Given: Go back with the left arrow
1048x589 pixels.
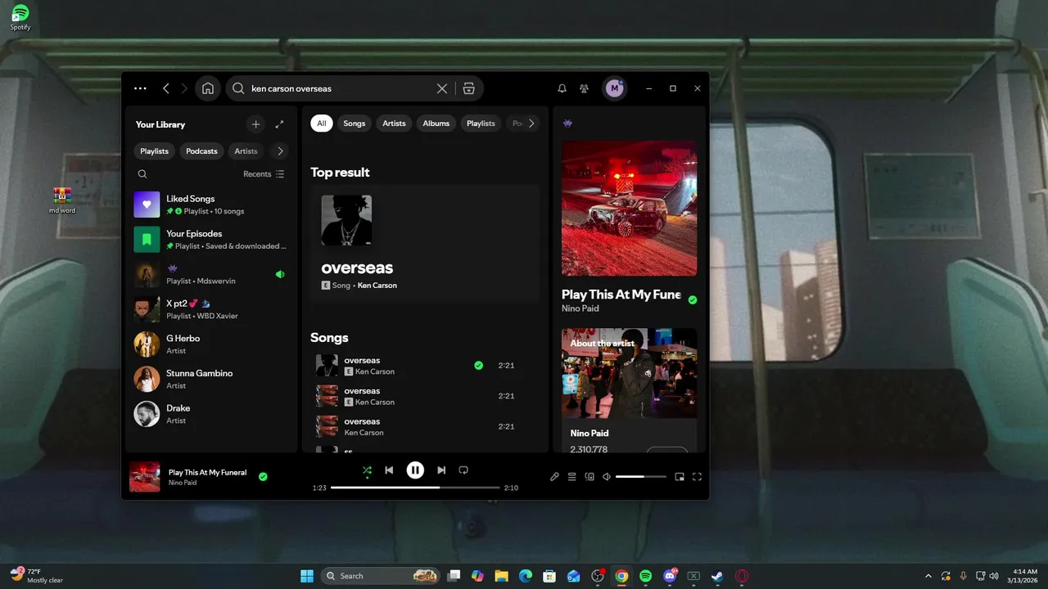Looking at the screenshot, I should point(166,88).
